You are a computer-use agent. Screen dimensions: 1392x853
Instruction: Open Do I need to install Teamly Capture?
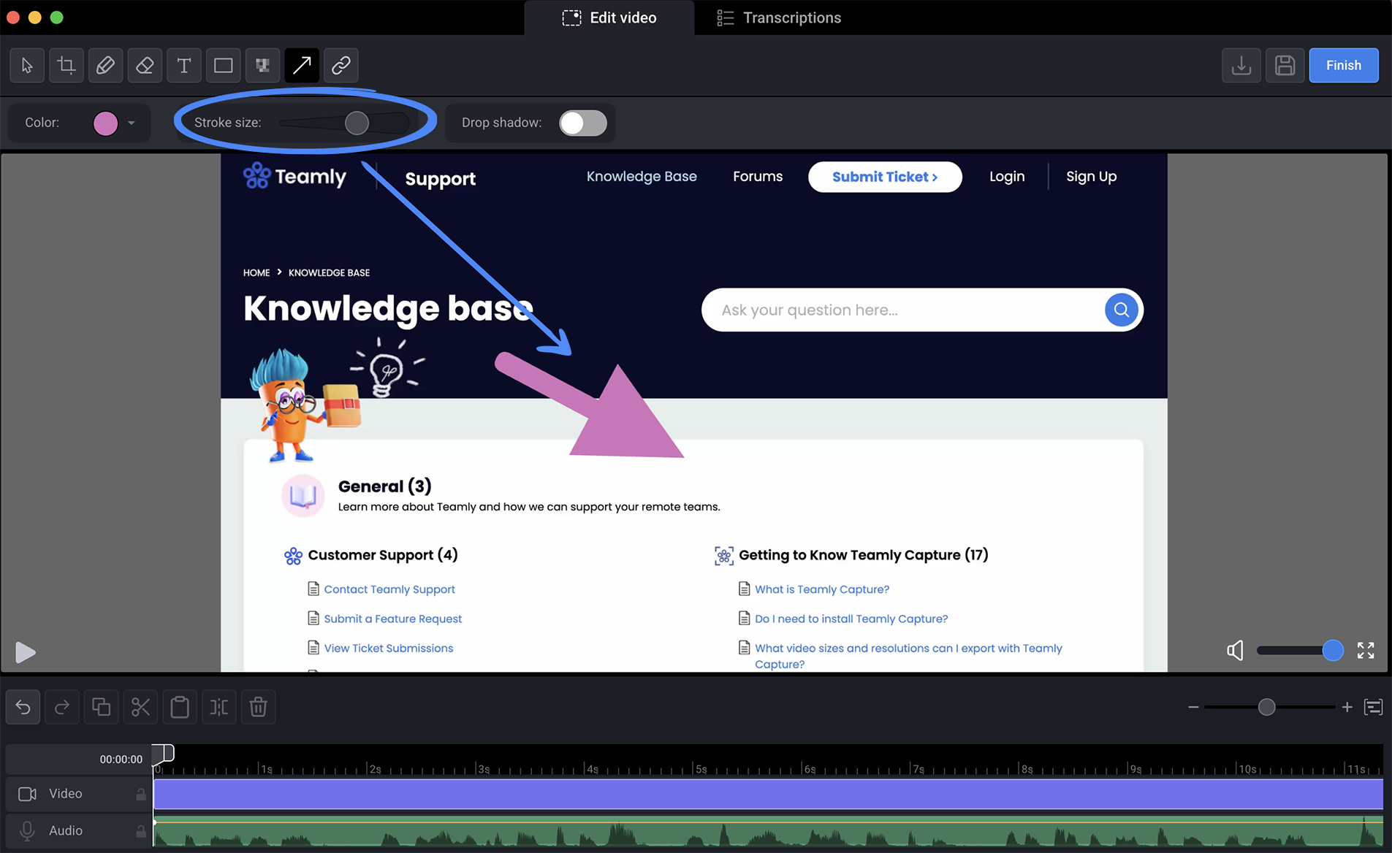(851, 619)
